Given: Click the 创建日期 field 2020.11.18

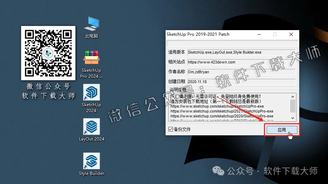Looking at the screenshot, I should pos(241,82).
